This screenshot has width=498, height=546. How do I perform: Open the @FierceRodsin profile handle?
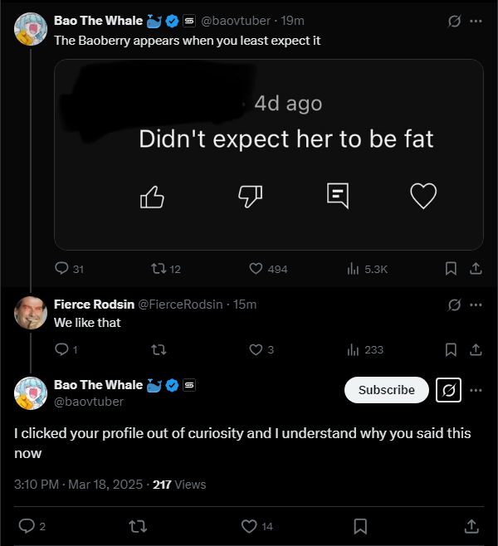click(186, 305)
